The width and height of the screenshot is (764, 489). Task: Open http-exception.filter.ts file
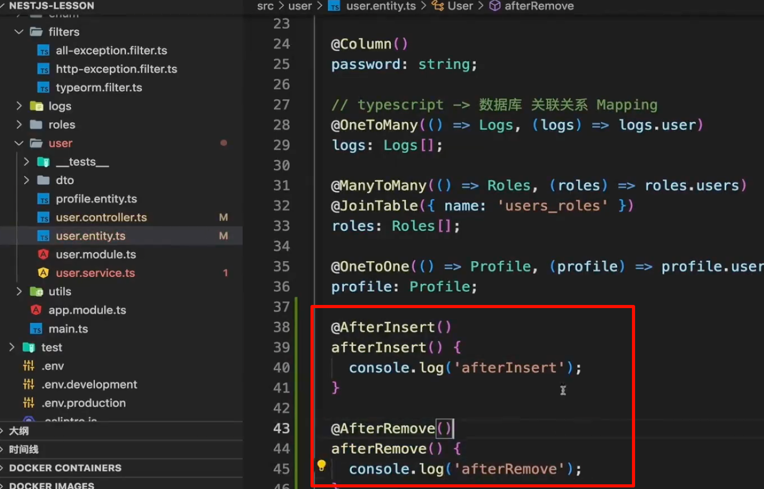pyautogui.click(x=116, y=69)
